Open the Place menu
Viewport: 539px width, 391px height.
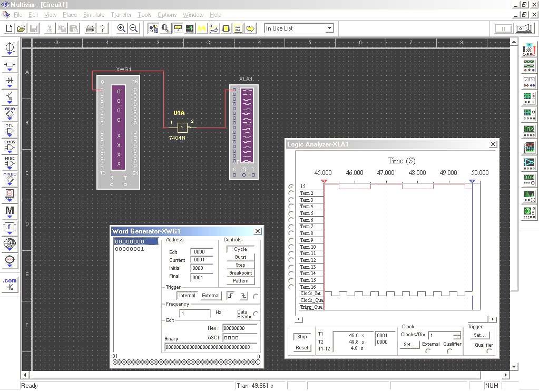click(x=70, y=15)
